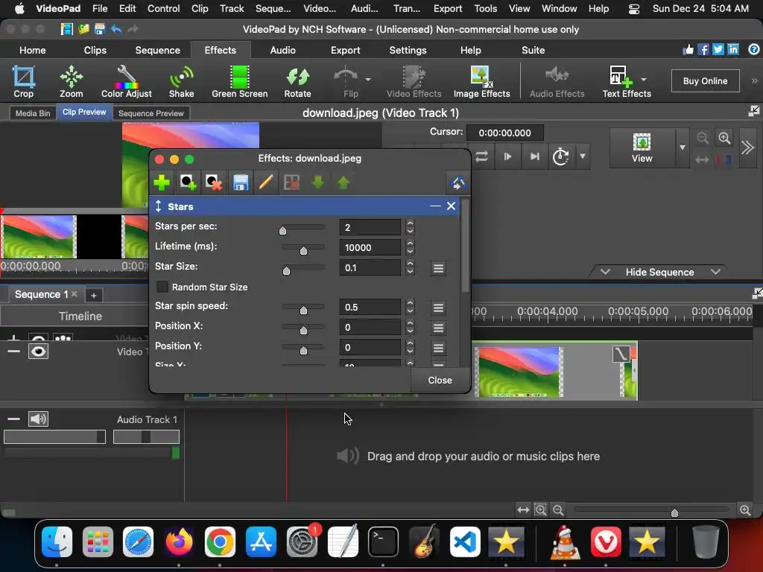Viewport: 763px width, 572px height.
Task: Open the Color Adjust effect
Action: (x=126, y=82)
